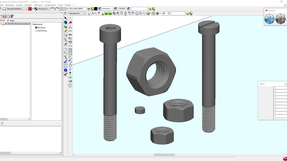
Task: Click the 0.500000 line width field
Action: [x=122, y=9]
